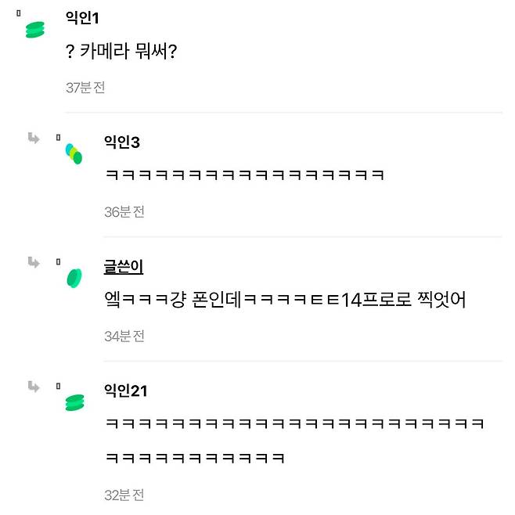This screenshot has width=515, height=515.
Task: Click the reply arrow beside 글쓴이's comment
Action: tap(34, 262)
